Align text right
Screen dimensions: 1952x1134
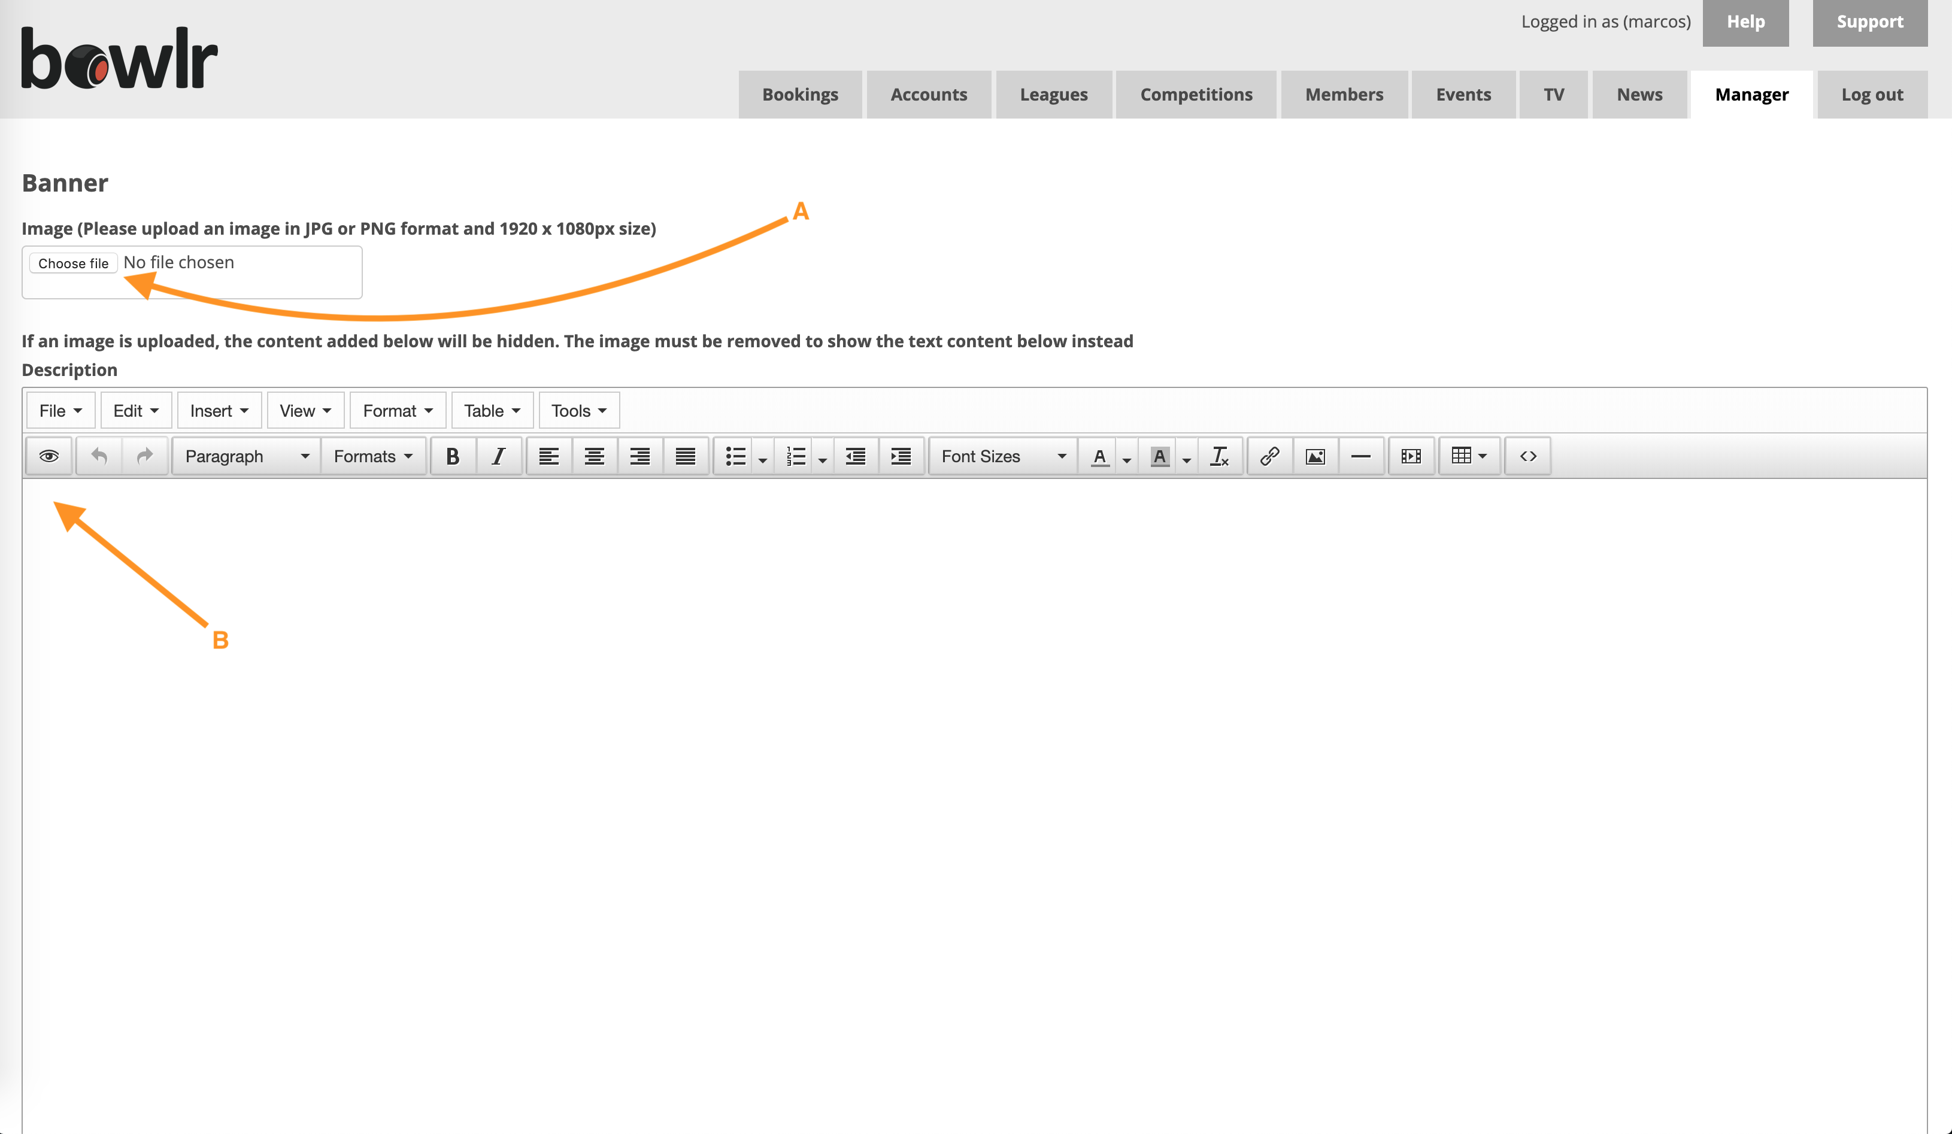click(640, 456)
